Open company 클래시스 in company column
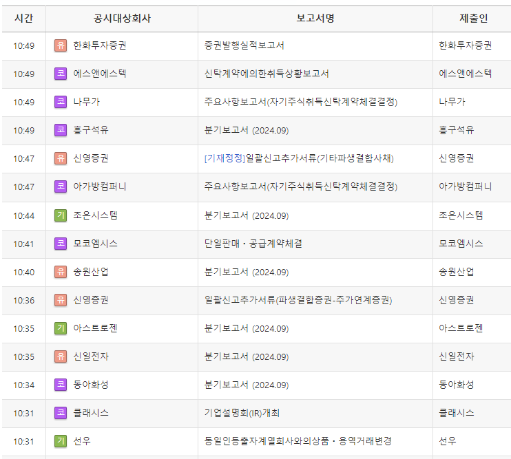This screenshot has height=459, width=511. [x=91, y=413]
